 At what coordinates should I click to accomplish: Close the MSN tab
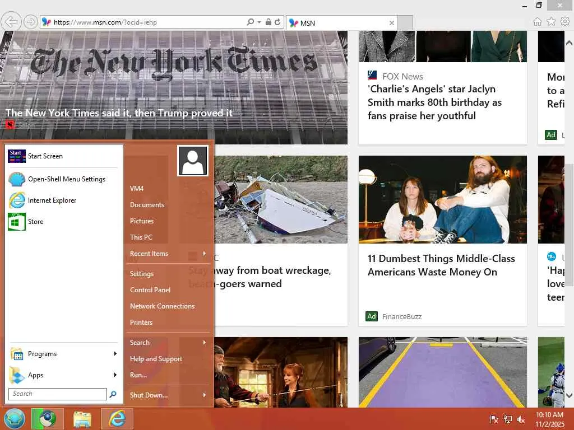pyautogui.click(x=392, y=23)
